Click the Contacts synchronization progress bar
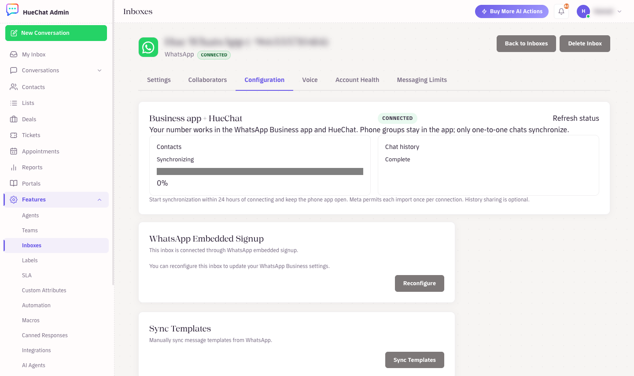 point(260,171)
